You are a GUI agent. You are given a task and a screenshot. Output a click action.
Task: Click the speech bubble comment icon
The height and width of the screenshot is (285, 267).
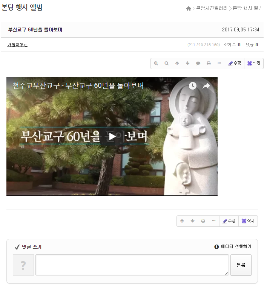coord(198,64)
